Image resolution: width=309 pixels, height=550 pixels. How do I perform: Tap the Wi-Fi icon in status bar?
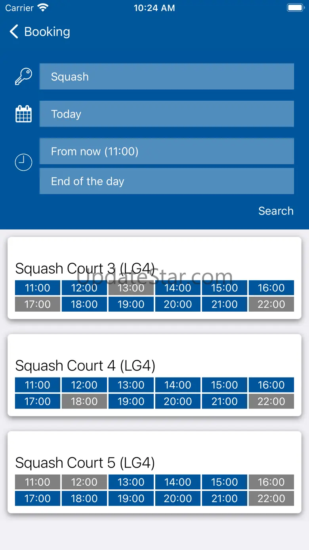coord(42,8)
